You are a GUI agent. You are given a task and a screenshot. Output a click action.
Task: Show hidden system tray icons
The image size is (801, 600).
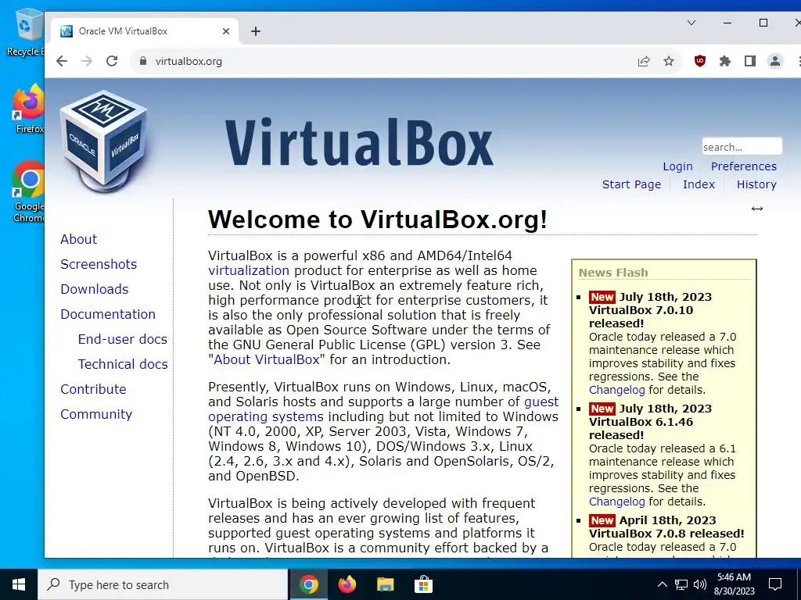(662, 584)
